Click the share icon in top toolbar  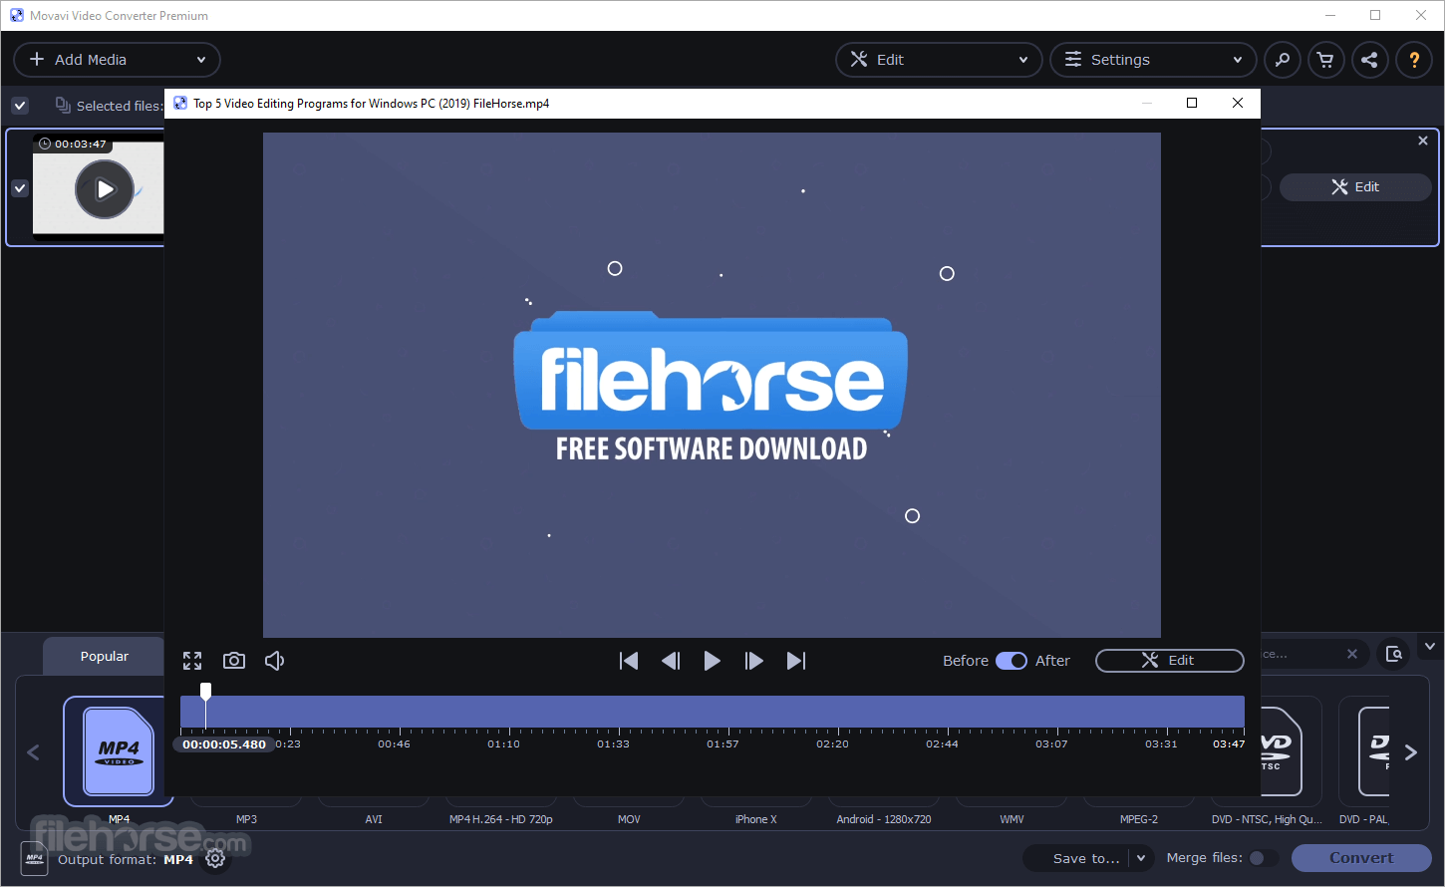click(x=1370, y=60)
